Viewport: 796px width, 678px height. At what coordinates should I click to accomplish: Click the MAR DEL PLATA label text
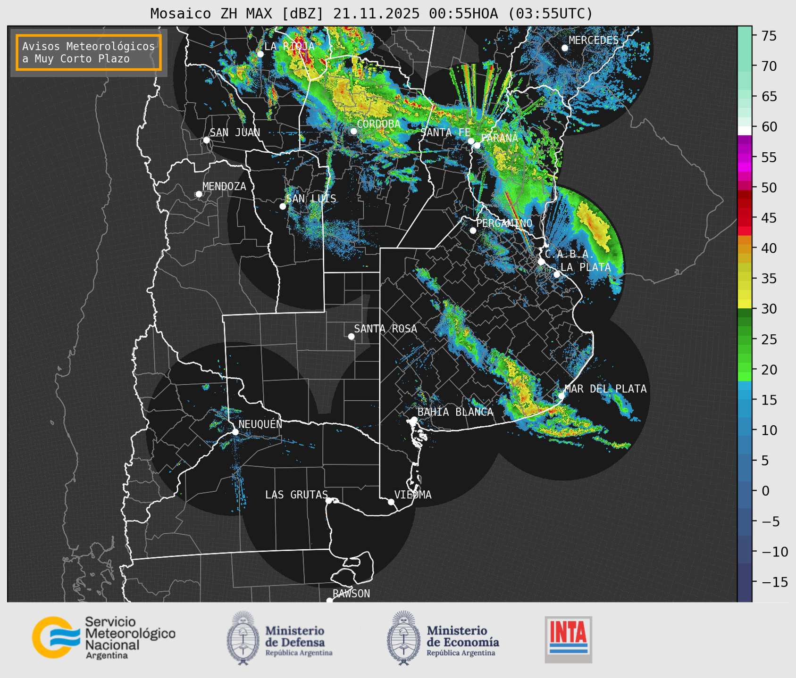tap(605, 389)
